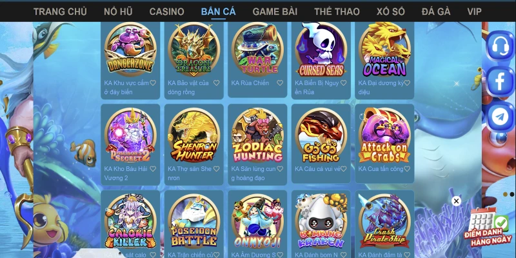Screen dimensions: 516x258
Task: Click the ĐIỂM DANH HÀNG NGÀY button
Action: click(488, 227)
